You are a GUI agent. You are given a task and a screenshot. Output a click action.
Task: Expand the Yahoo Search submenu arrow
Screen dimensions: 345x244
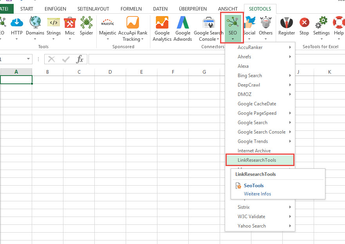290,226
